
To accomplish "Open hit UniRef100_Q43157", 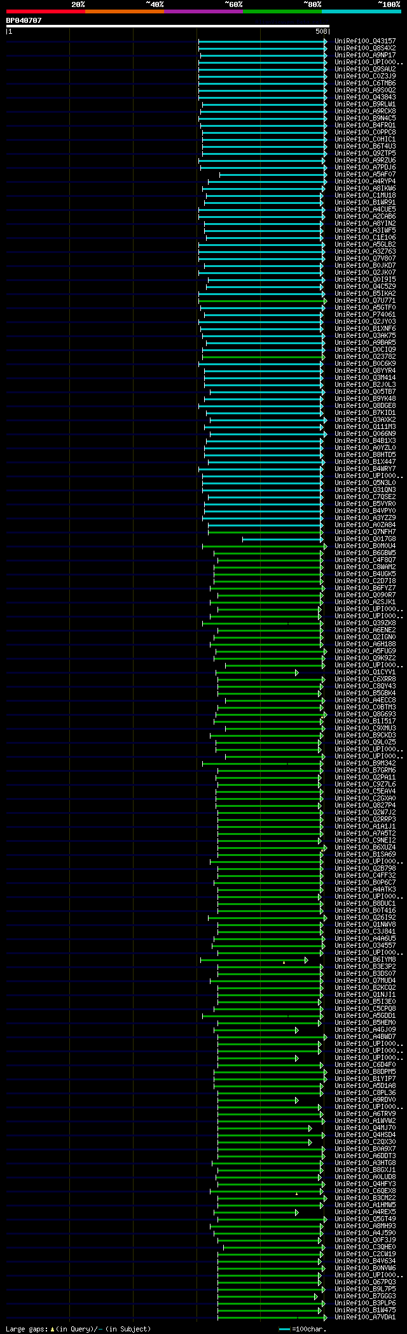I will [365, 41].
